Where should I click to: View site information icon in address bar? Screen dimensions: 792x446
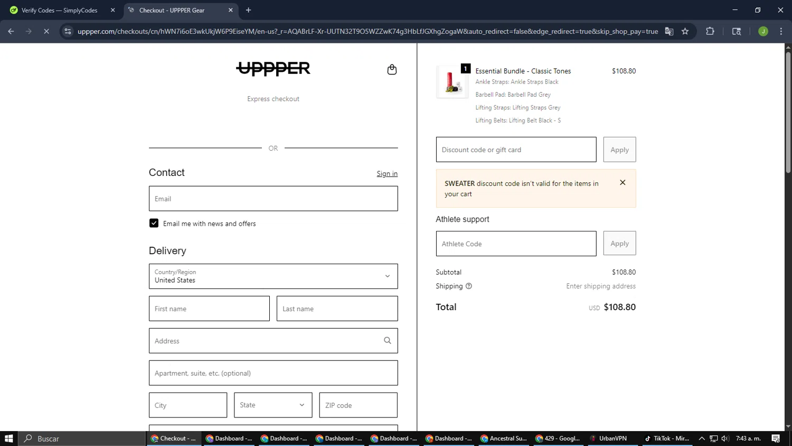click(x=68, y=31)
